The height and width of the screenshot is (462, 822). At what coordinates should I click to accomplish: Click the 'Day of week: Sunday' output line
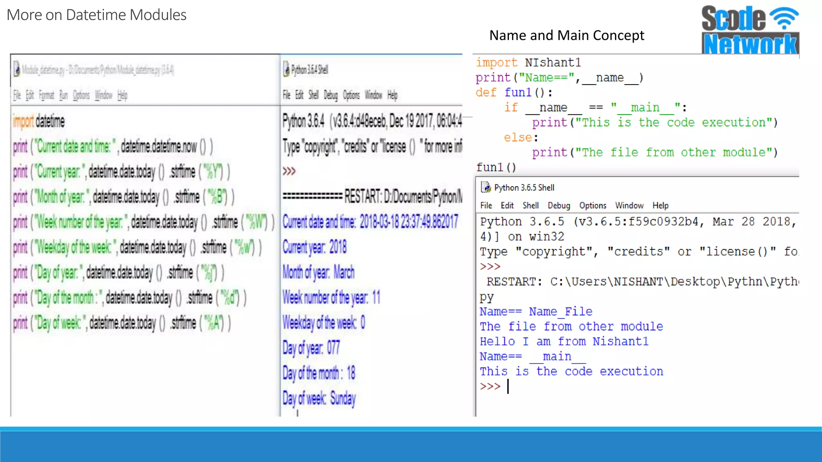(x=319, y=398)
